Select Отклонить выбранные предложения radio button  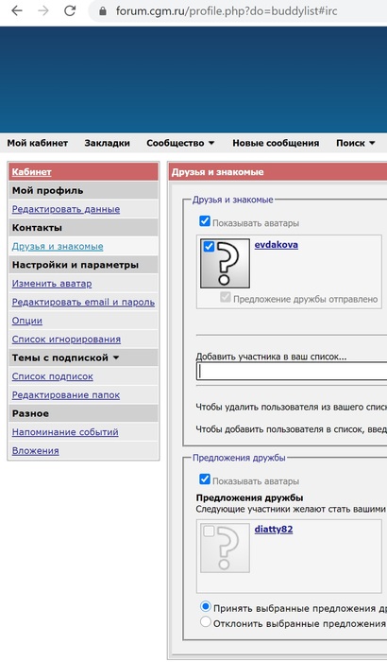206,621
